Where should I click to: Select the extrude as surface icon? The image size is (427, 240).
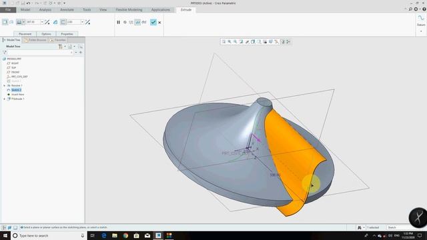click(x=11, y=22)
